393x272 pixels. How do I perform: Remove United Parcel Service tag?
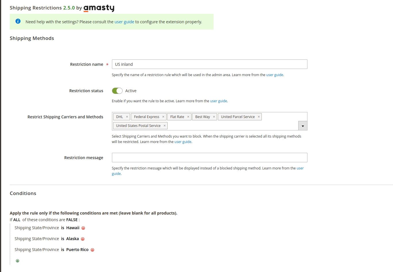click(259, 117)
